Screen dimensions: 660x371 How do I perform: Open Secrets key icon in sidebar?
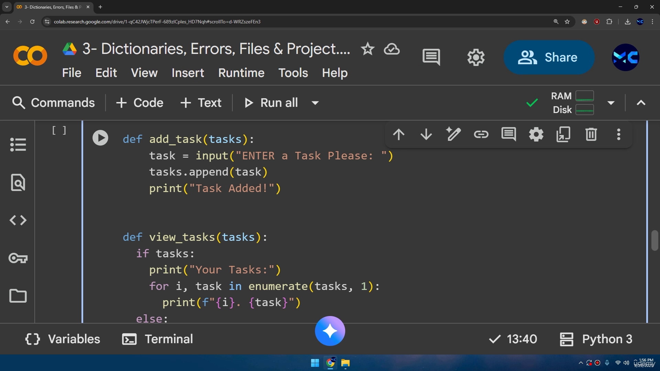tap(18, 258)
